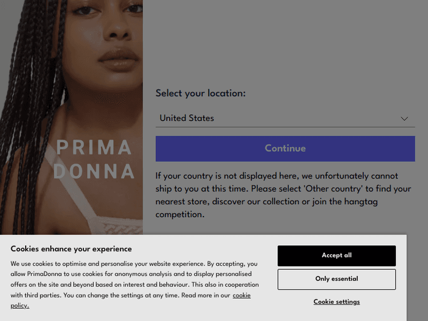Screen dimensions: 428x321
Task: Open Cookie settings
Action: [x=336, y=302]
